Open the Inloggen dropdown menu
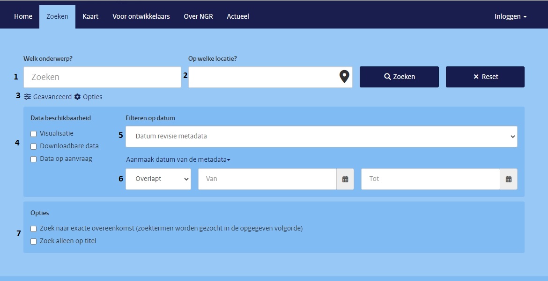Image resolution: width=548 pixels, height=281 pixels. 510,16
